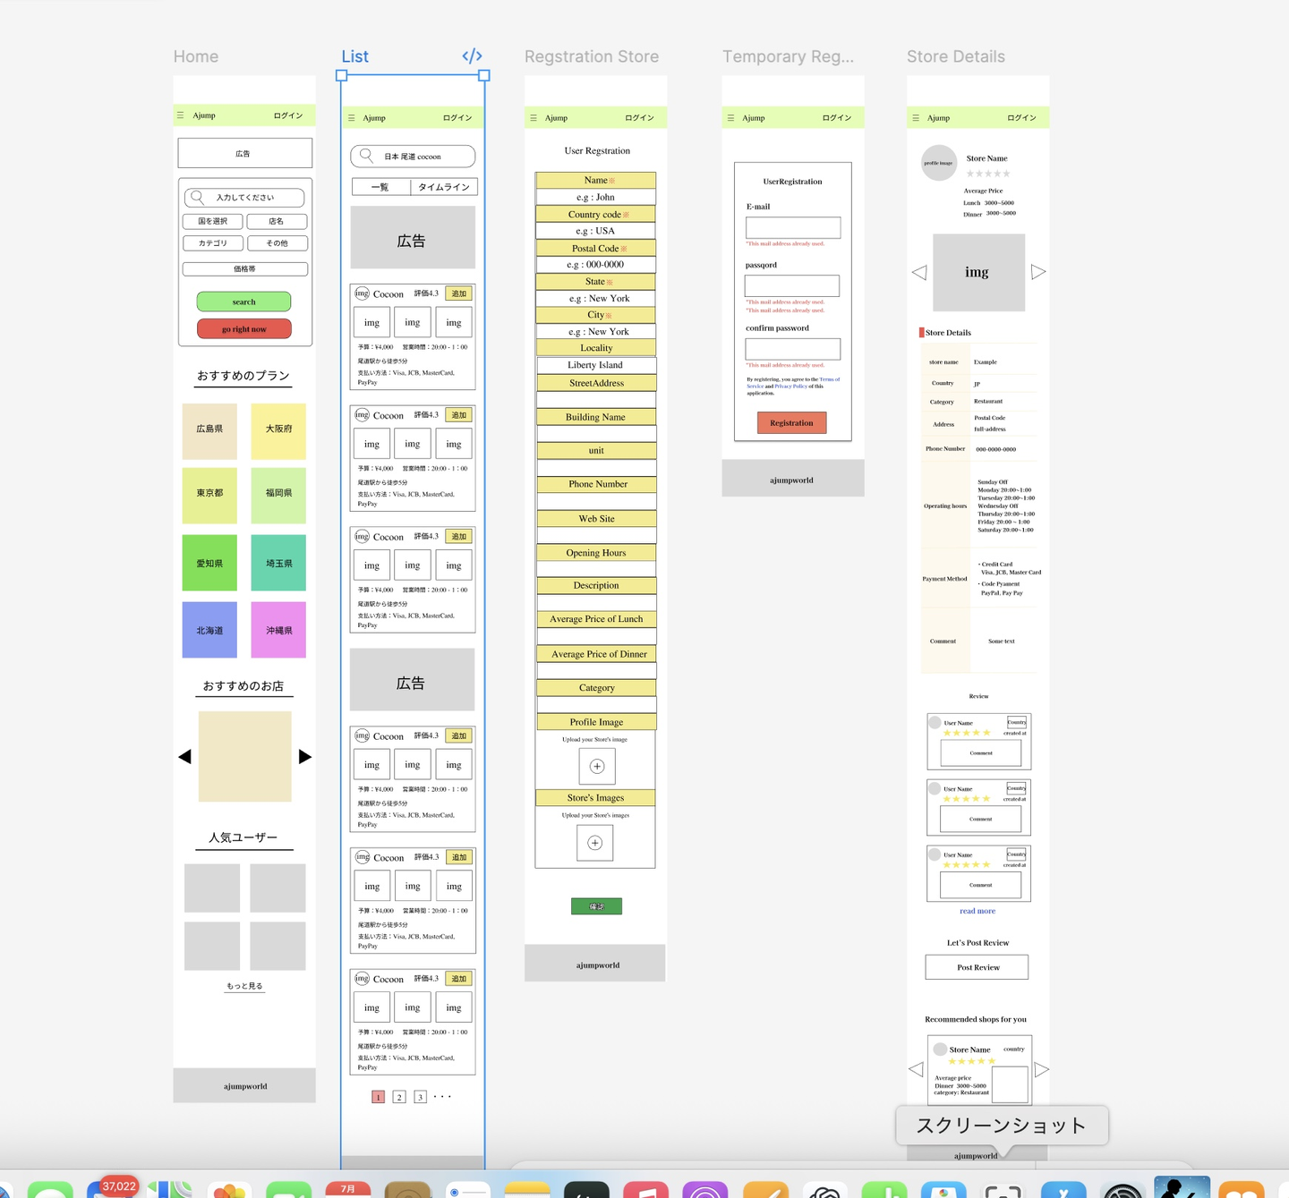Click the magnifier icon in the Home search box
The image size is (1289, 1198).
point(196,197)
